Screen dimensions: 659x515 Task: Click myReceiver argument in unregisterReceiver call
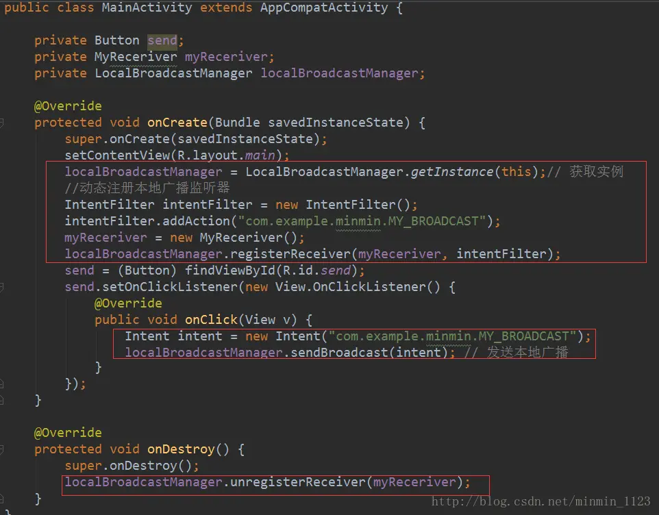point(414,482)
